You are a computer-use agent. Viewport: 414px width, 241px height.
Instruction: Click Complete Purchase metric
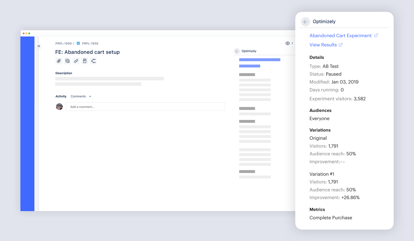[x=331, y=218]
